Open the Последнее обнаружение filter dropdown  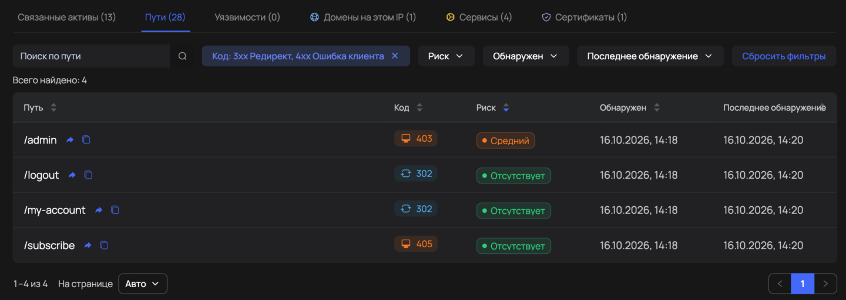[x=650, y=56]
